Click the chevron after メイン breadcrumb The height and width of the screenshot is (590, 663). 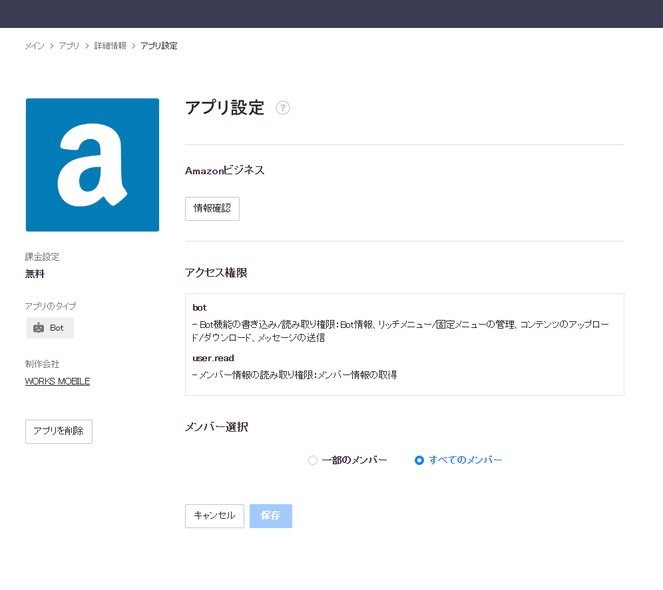tap(52, 46)
